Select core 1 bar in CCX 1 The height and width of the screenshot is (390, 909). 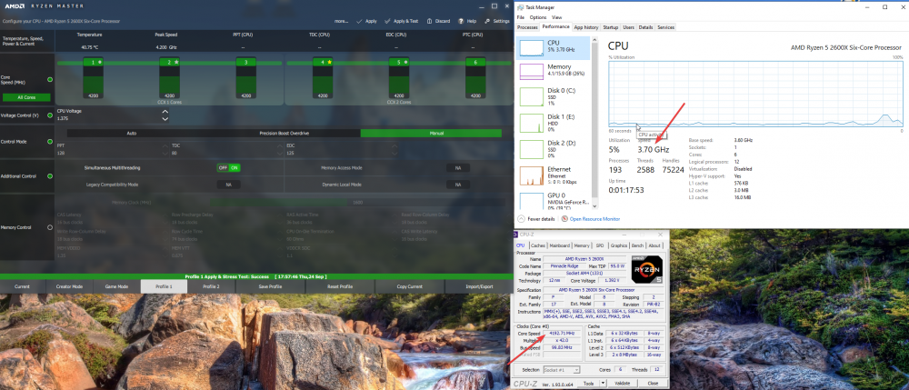93,78
